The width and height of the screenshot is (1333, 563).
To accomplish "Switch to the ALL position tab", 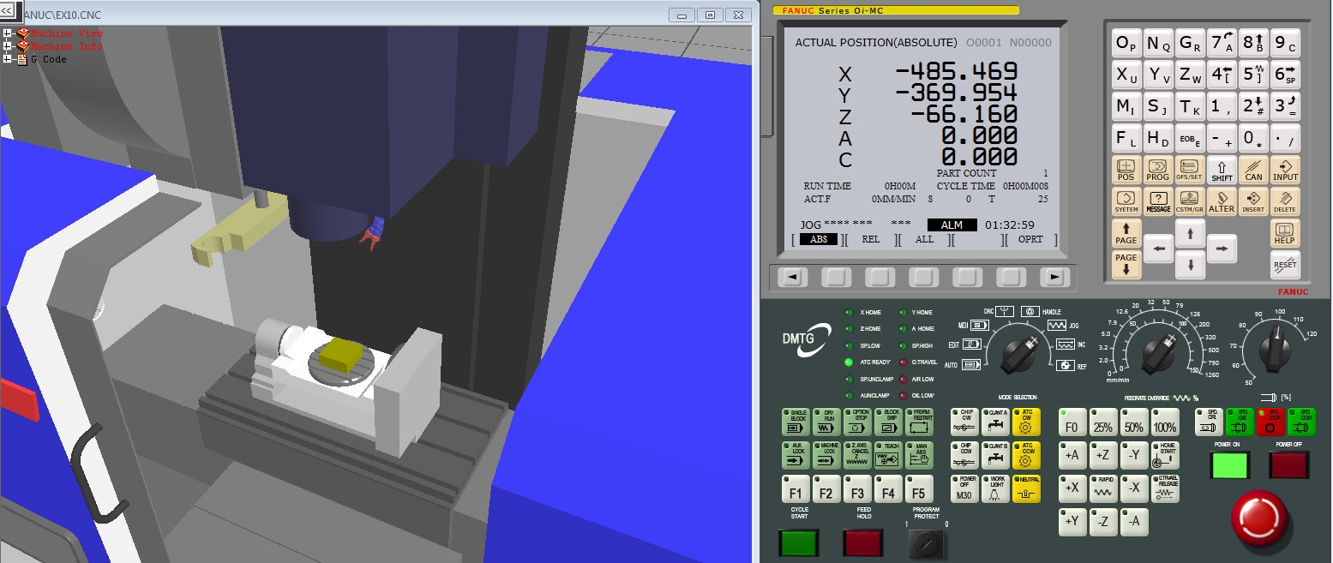I will point(923,239).
